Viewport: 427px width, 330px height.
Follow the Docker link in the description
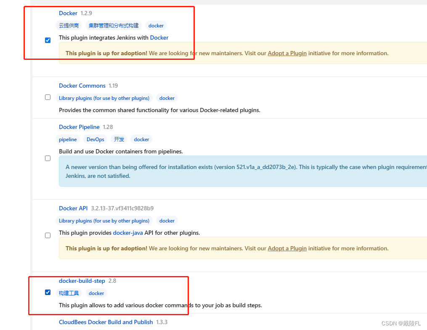159,38
